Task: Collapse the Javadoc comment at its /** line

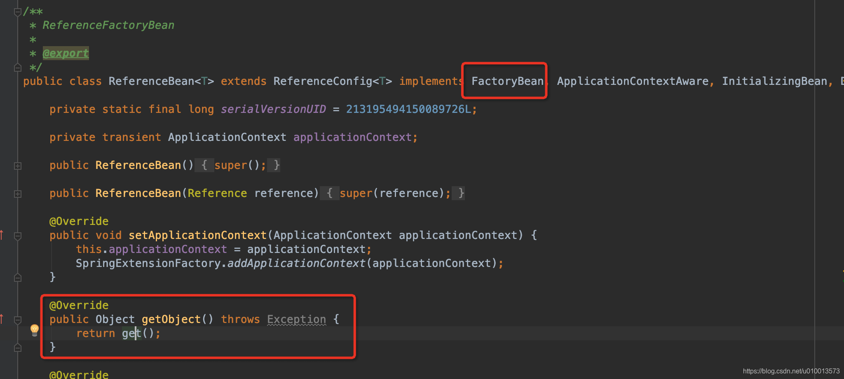Action: tap(18, 12)
